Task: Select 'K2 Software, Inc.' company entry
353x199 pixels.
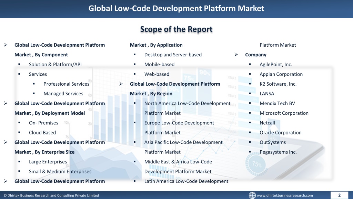Action: [x=278, y=84]
